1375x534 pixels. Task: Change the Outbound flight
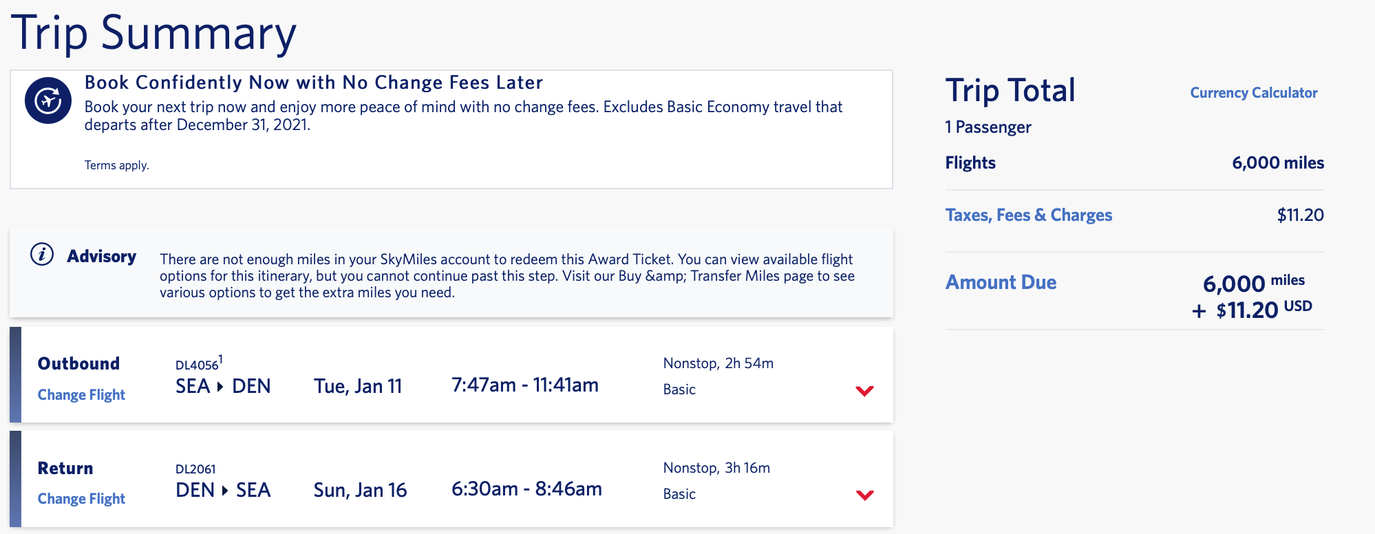pyautogui.click(x=81, y=395)
